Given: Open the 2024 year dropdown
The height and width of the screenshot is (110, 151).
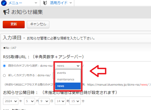Looking at the screenshot, I should coord(11,101).
